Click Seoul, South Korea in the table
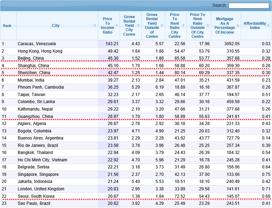The width and height of the screenshot is (272, 208). pos(36,196)
